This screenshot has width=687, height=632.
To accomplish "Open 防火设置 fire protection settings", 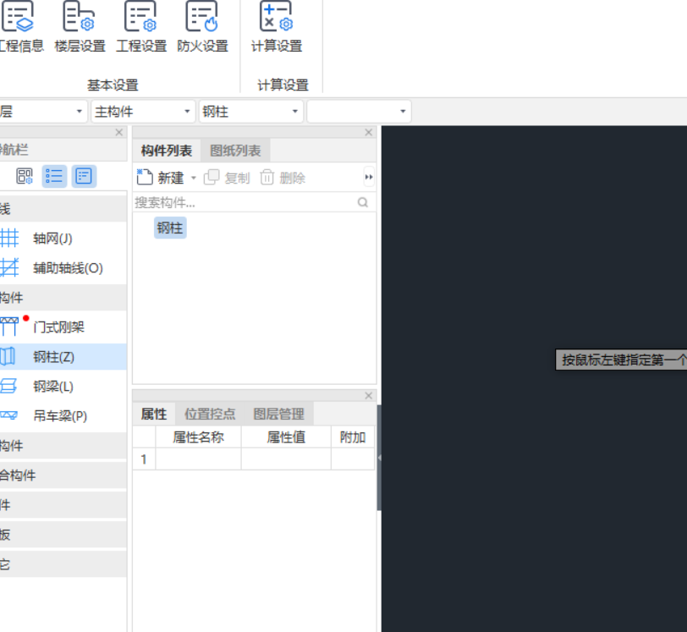I will pos(202,27).
